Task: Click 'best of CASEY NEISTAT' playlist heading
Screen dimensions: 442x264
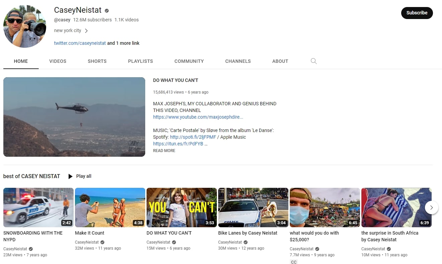Action: pyautogui.click(x=32, y=176)
